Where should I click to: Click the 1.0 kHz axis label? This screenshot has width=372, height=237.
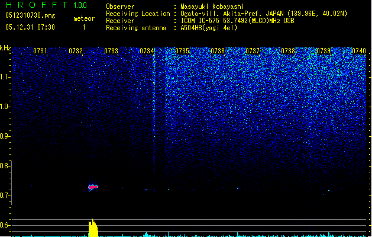click(x=5, y=107)
